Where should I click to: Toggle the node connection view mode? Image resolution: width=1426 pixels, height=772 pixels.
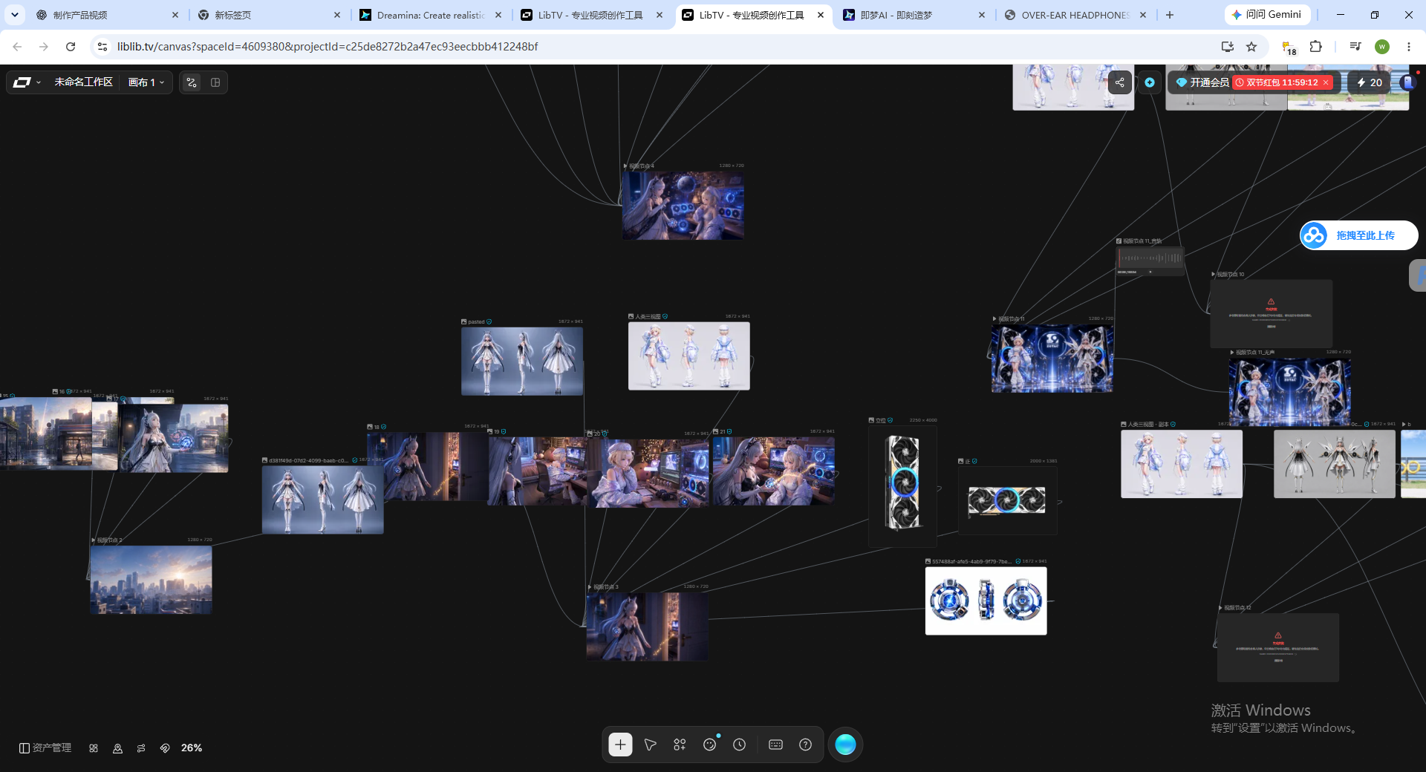192,82
